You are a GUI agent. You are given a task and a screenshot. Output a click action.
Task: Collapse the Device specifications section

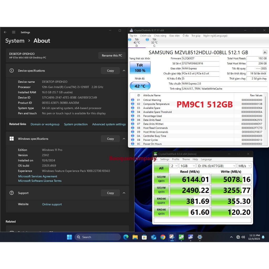[124, 71]
